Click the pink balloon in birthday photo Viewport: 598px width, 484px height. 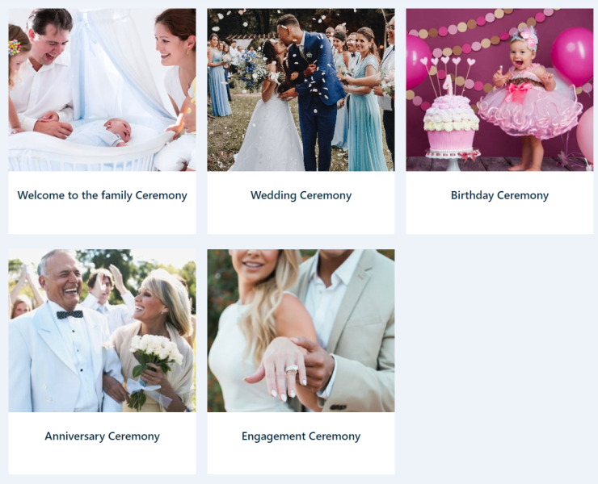click(x=572, y=55)
